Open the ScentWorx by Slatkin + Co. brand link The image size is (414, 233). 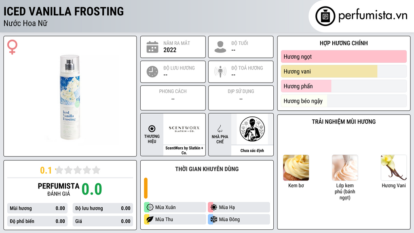[x=184, y=150]
